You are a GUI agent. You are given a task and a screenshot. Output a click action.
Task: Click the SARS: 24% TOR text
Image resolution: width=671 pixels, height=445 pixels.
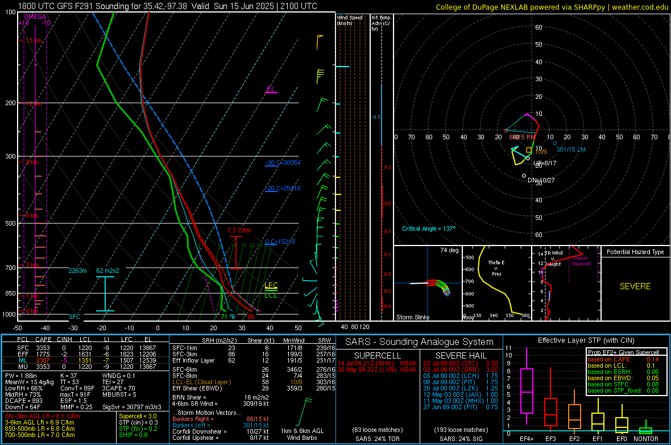378,439
